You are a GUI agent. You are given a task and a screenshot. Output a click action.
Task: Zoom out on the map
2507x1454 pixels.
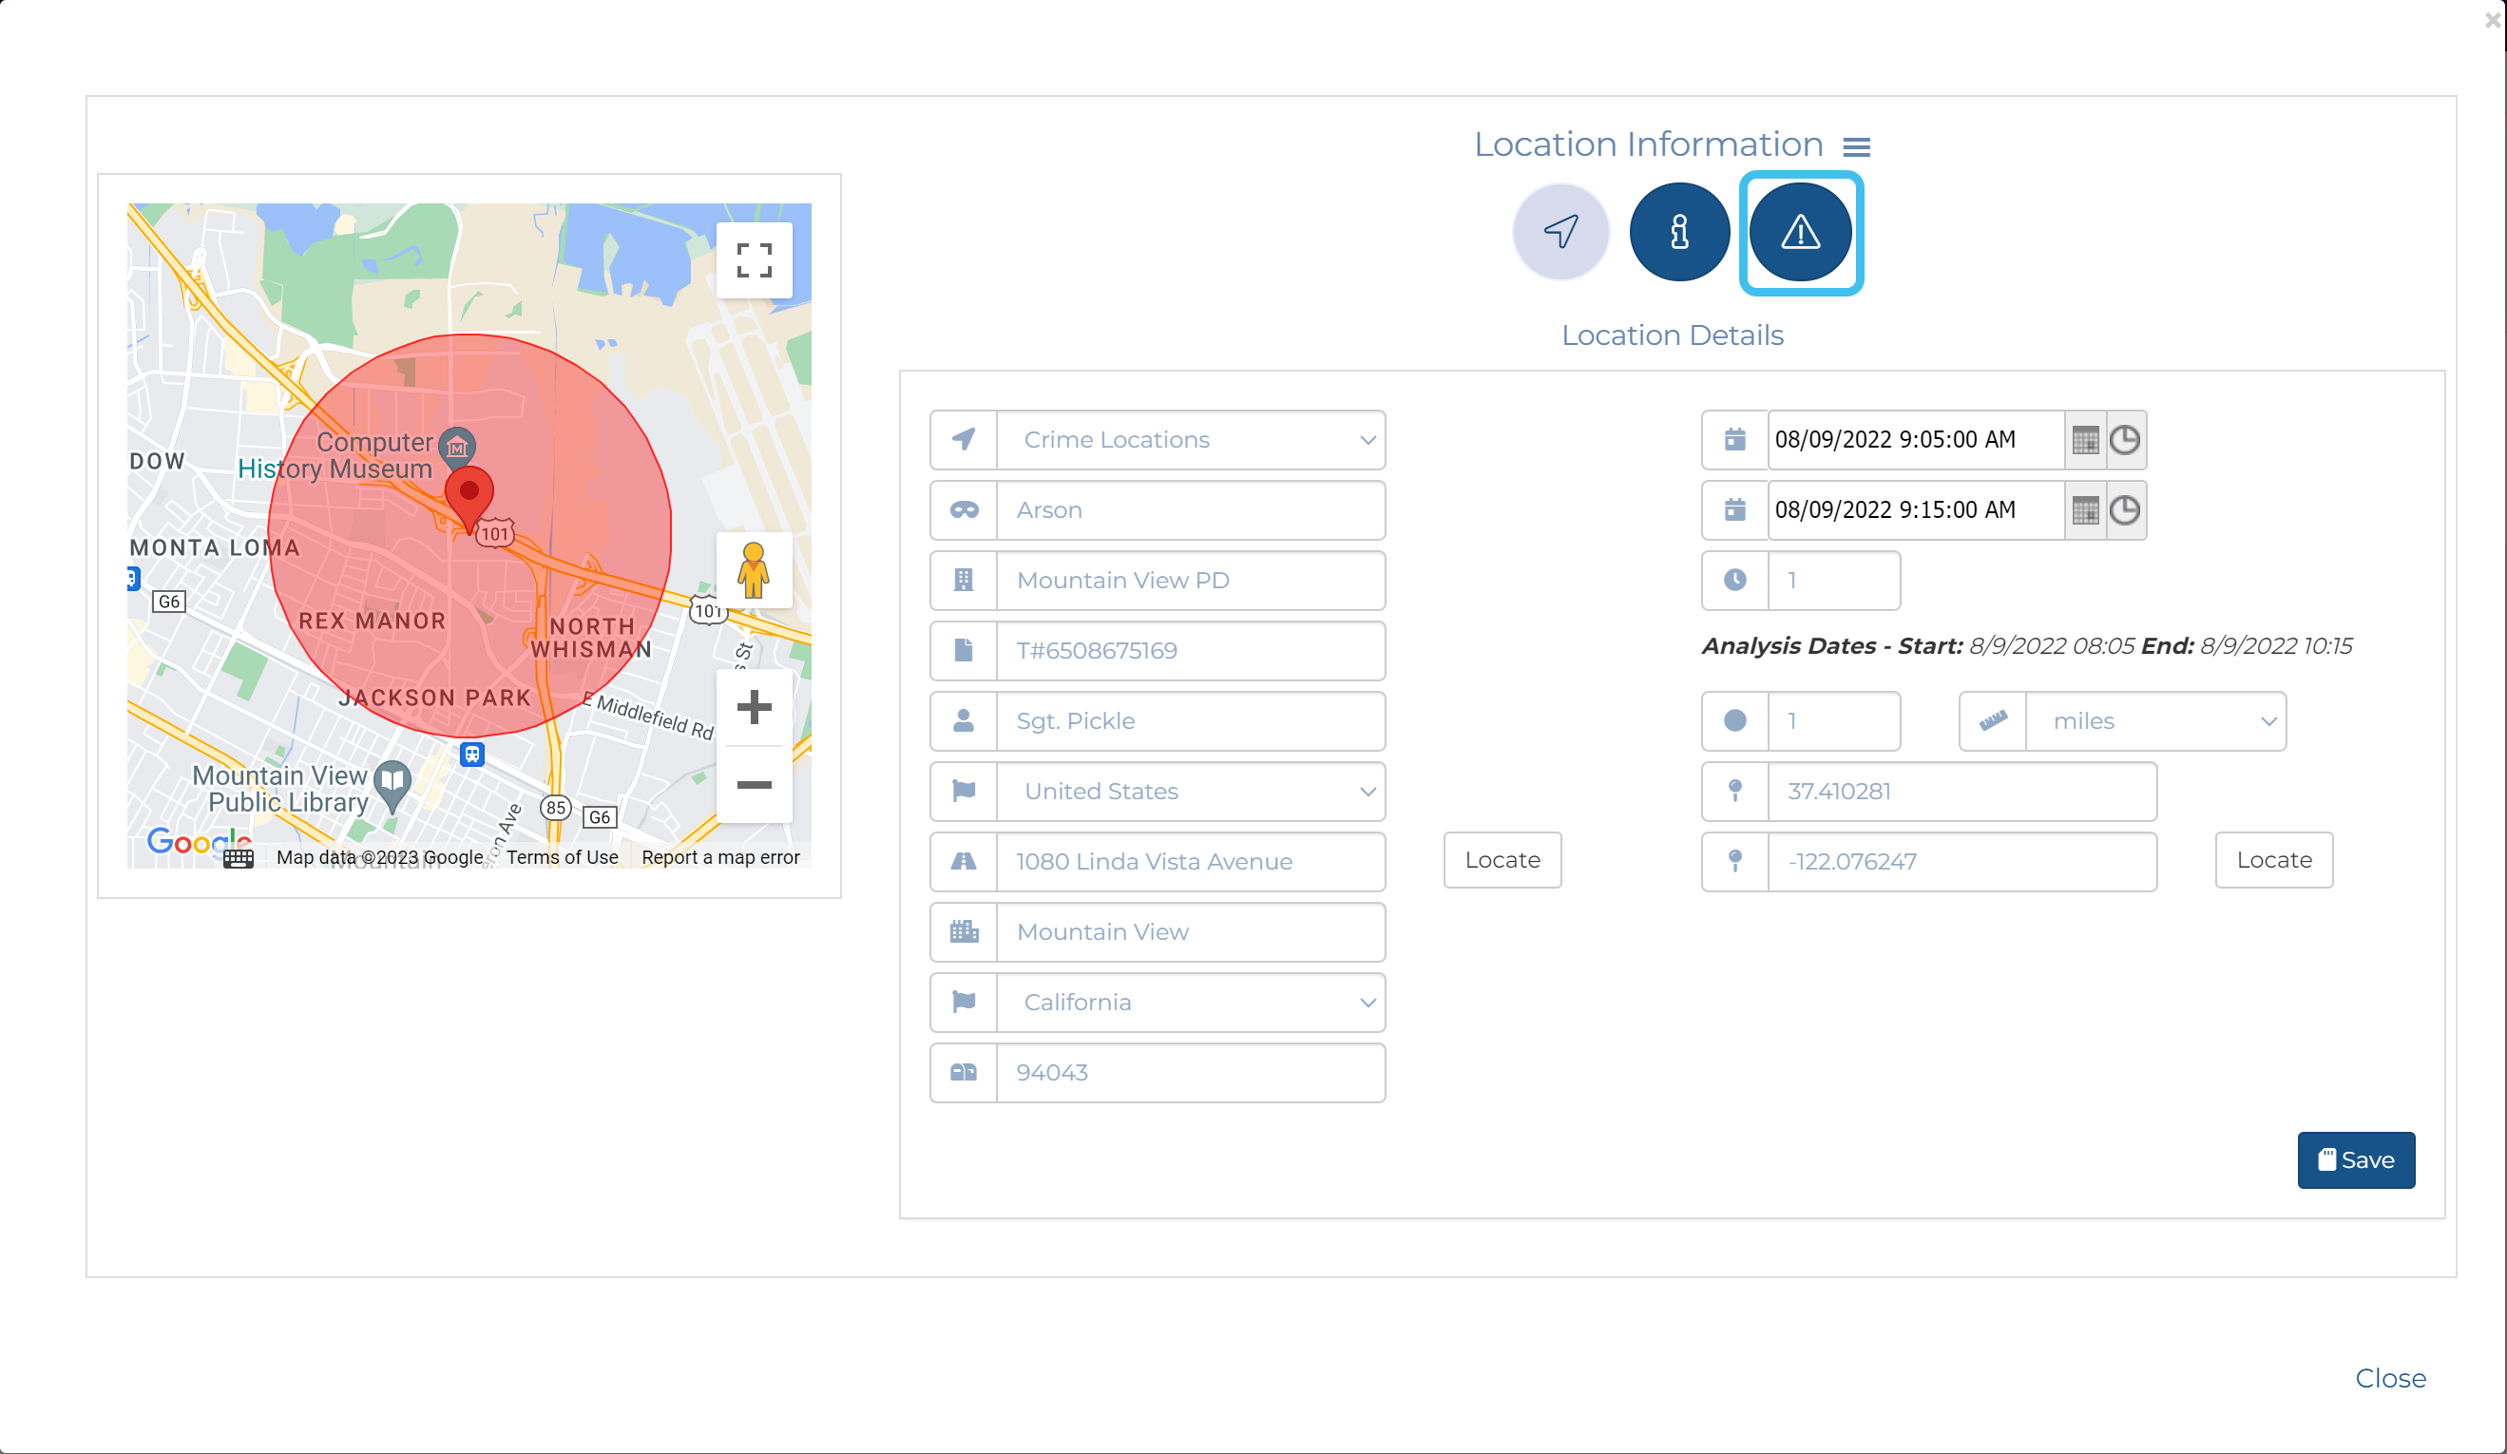tap(754, 785)
